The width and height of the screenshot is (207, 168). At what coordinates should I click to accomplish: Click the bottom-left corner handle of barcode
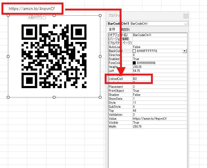[x=8, y=97]
